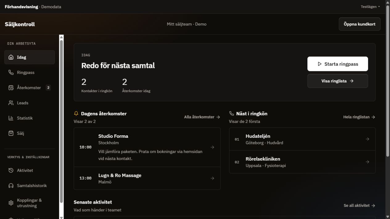Select Leads in the sidebar
390x219 pixels.
pos(30,103)
